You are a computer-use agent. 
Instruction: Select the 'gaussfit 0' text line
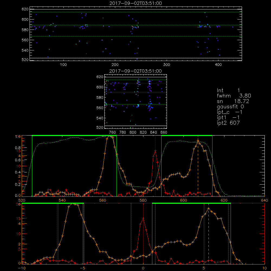click(230, 107)
